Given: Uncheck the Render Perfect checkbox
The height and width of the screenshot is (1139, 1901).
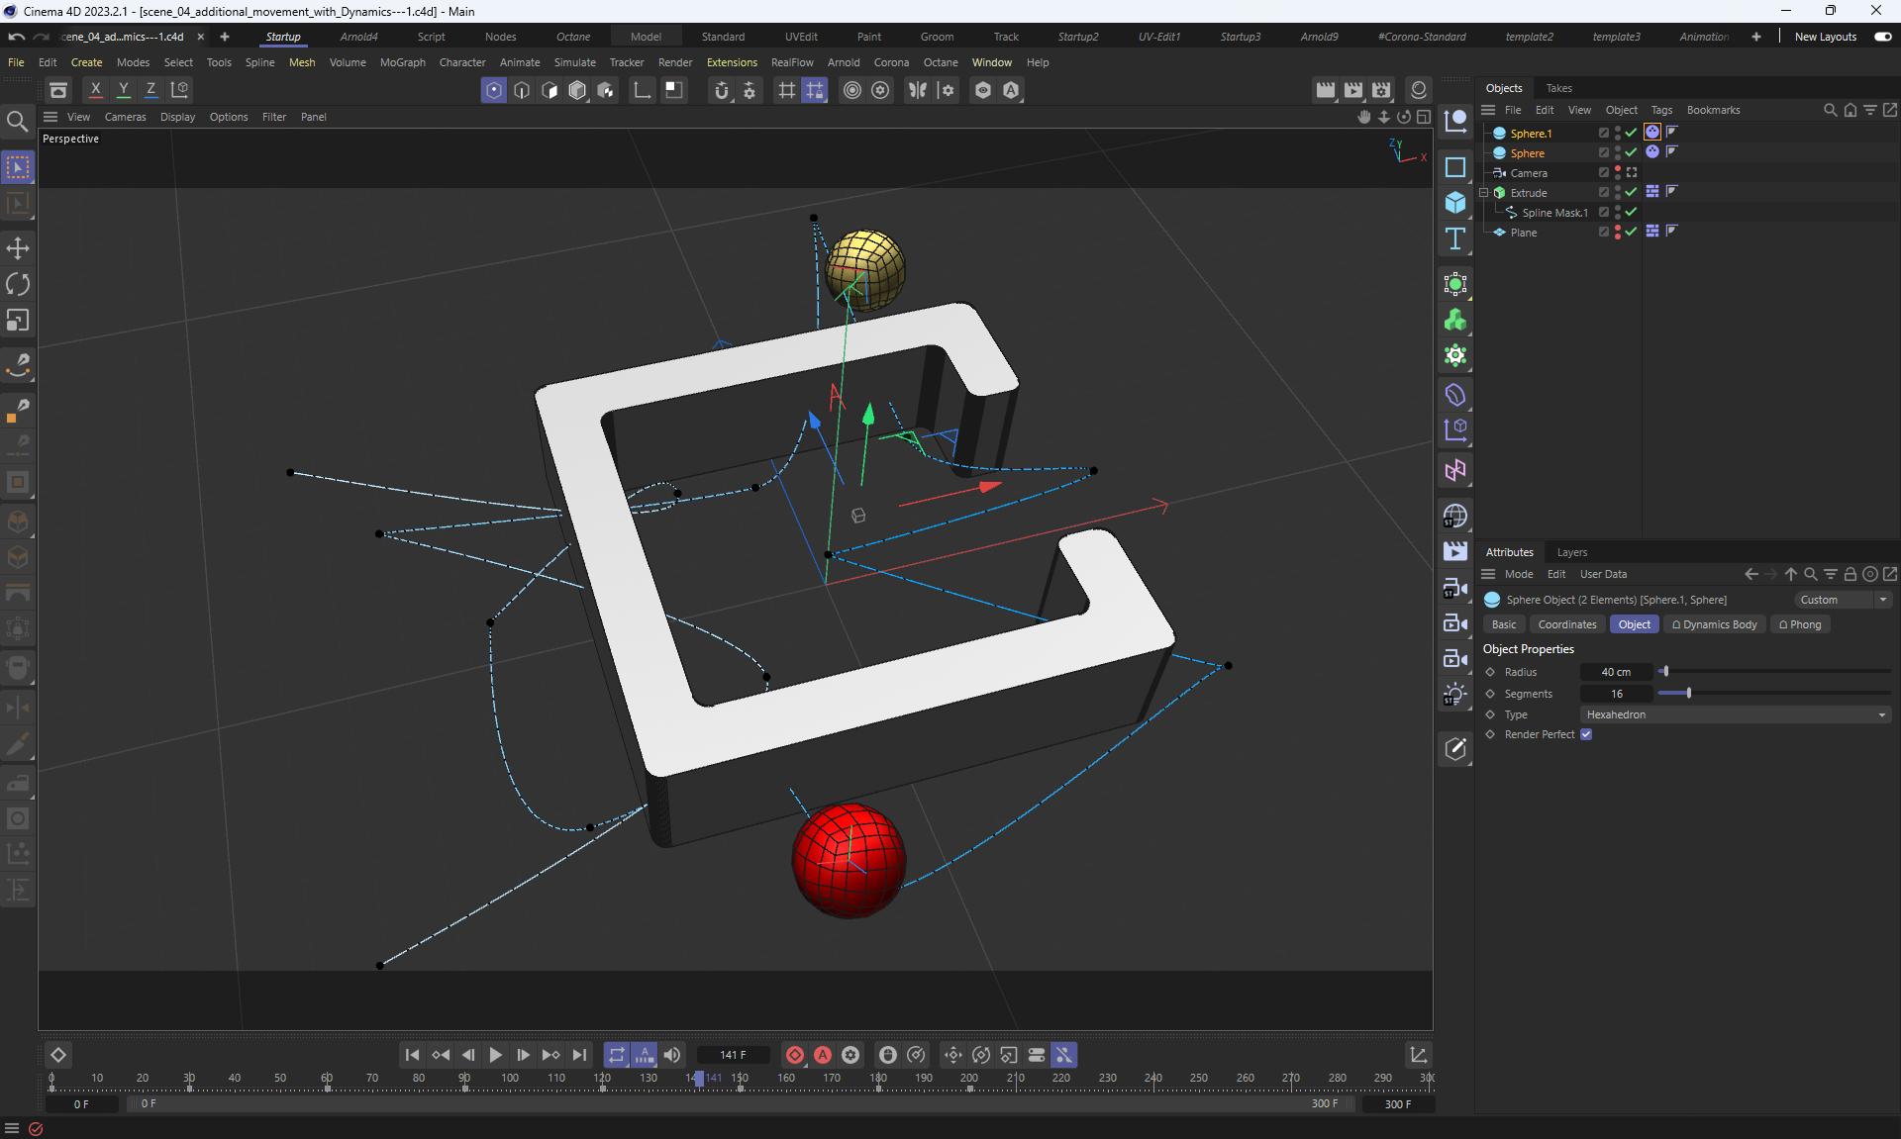Looking at the screenshot, I should tap(1586, 734).
